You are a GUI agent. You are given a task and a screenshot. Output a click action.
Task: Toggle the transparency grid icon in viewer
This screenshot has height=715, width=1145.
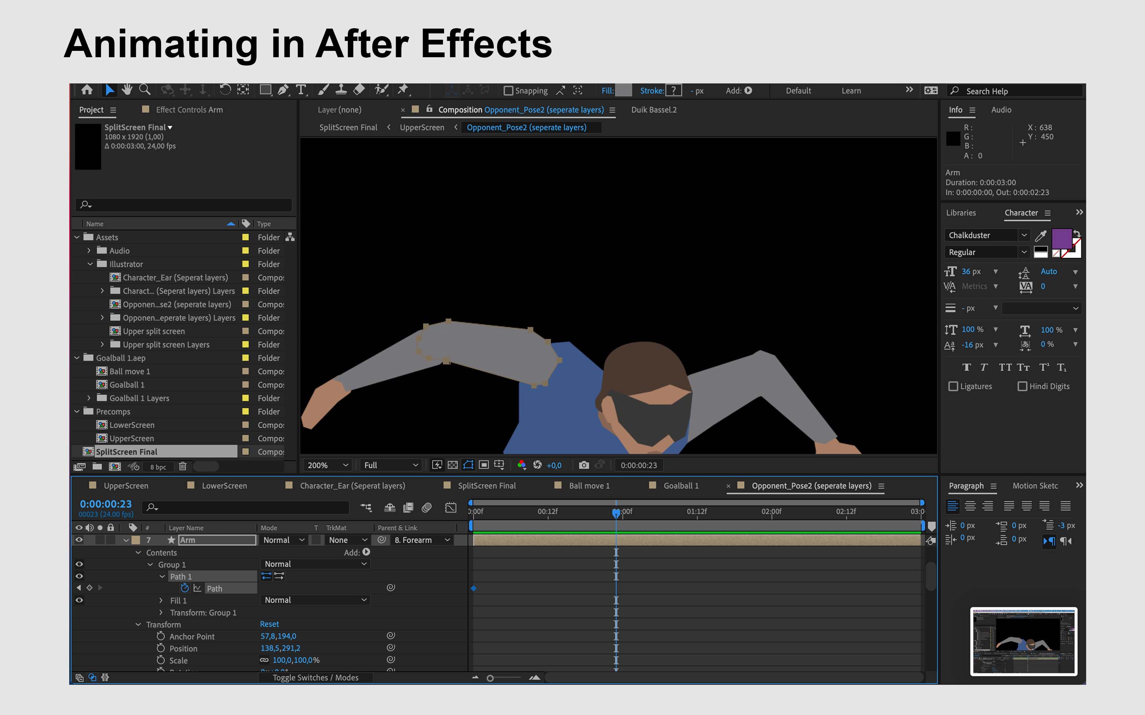pyautogui.click(x=452, y=465)
